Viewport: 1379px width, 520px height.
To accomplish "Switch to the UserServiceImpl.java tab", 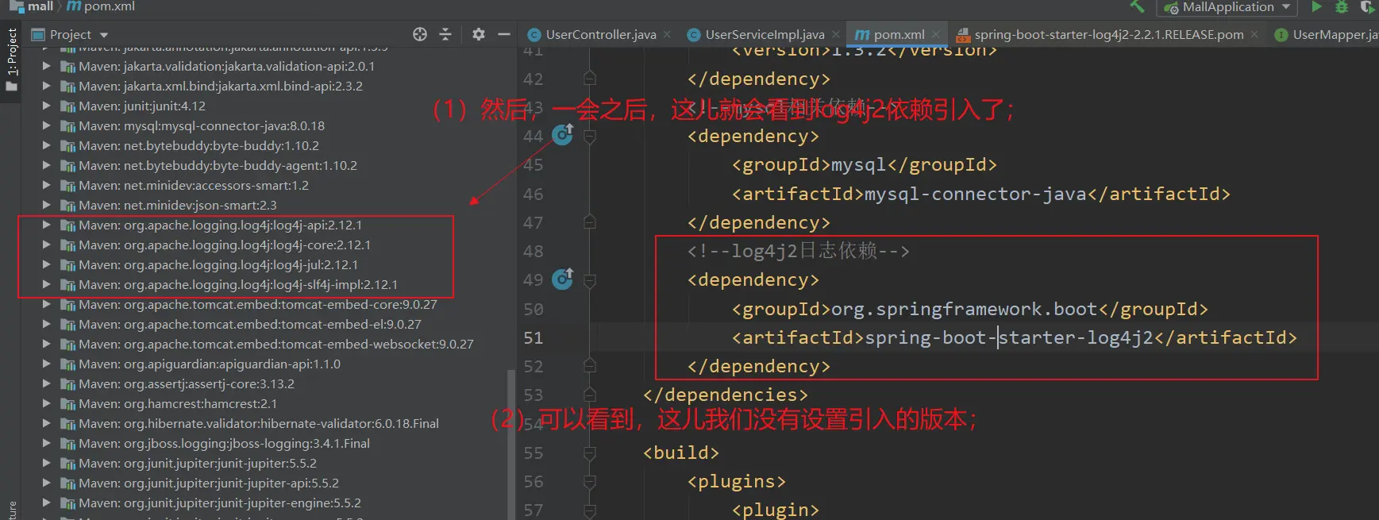I will pos(765,34).
